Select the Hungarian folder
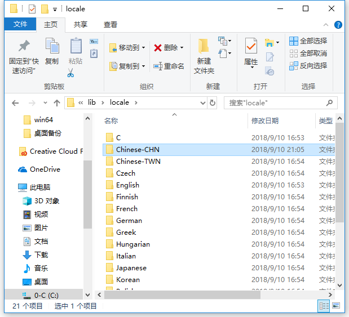 (x=219, y=244)
